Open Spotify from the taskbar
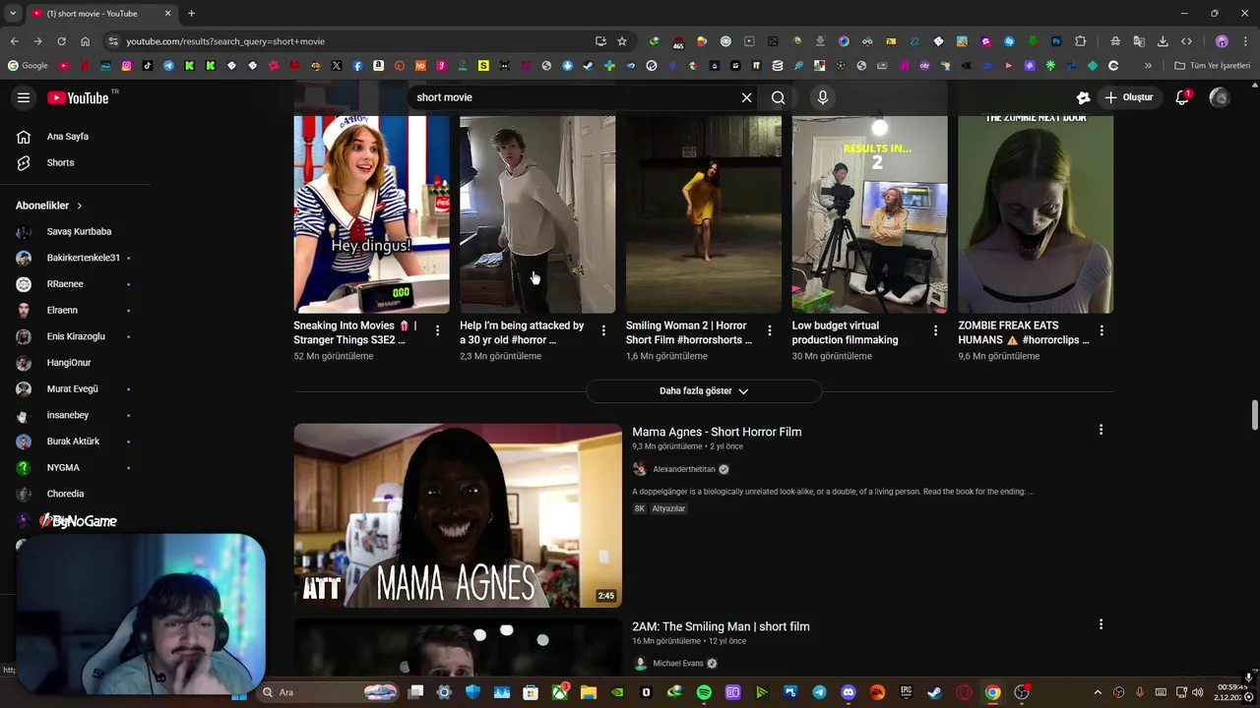This screenshot has width=1260, height=708. [704, 692]
